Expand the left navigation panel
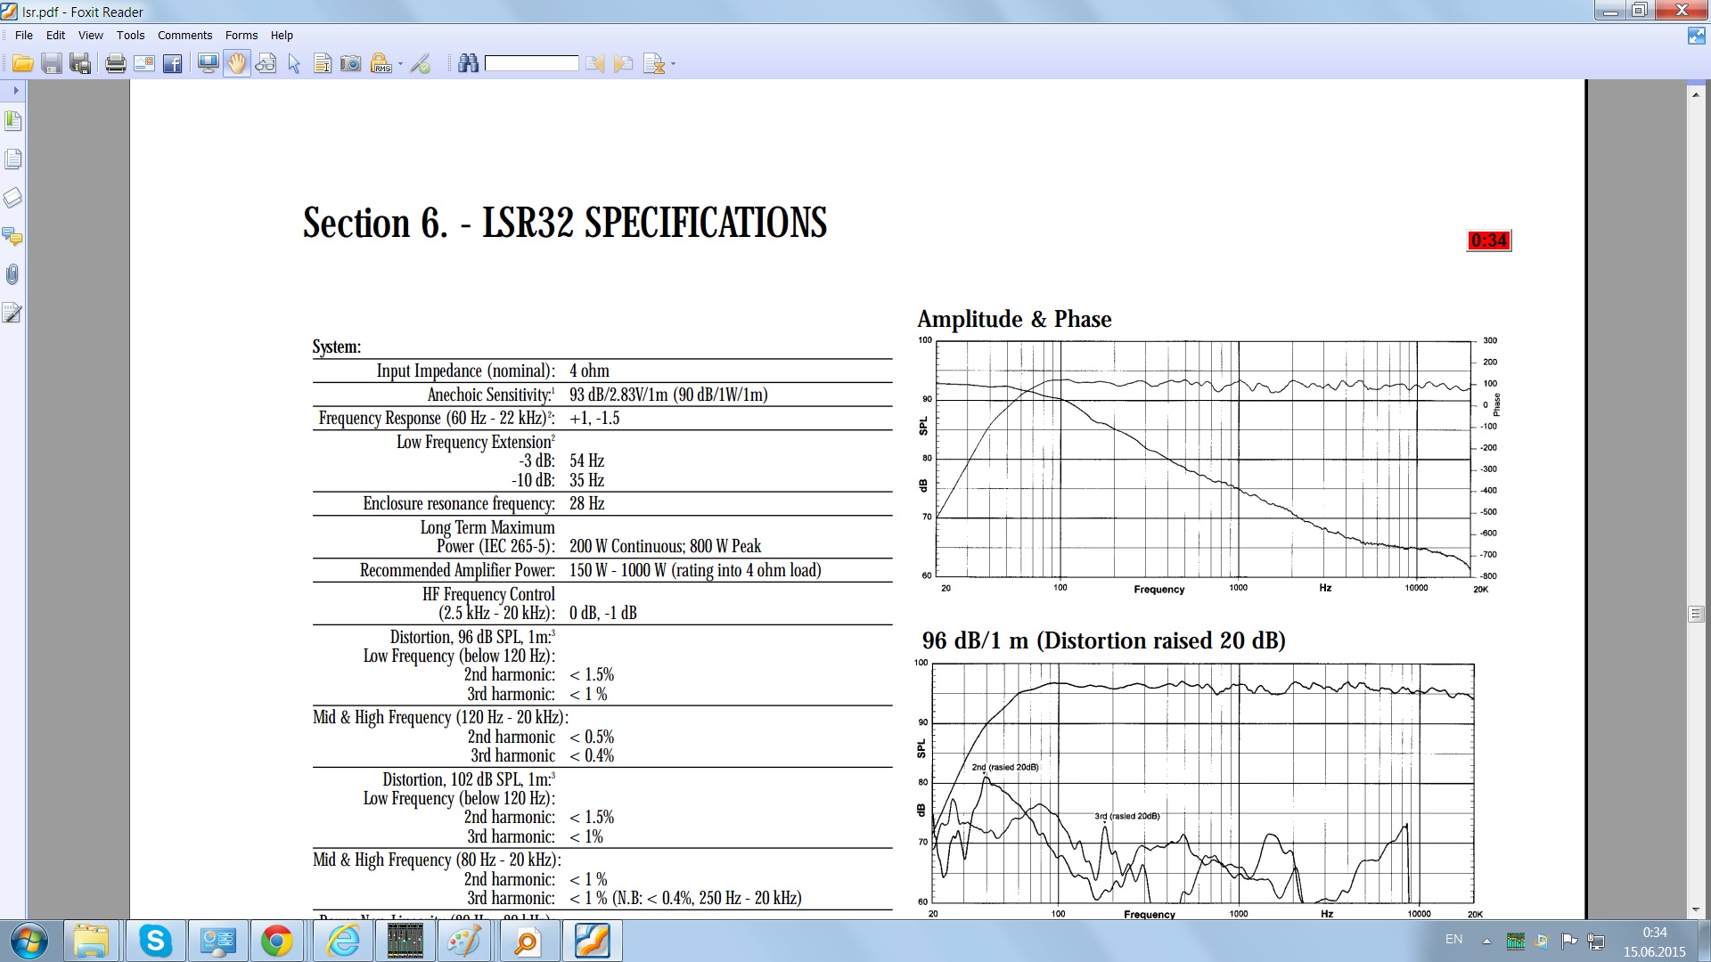The height and width of the screenshot is (962, 1711). (x=15, y=90)
